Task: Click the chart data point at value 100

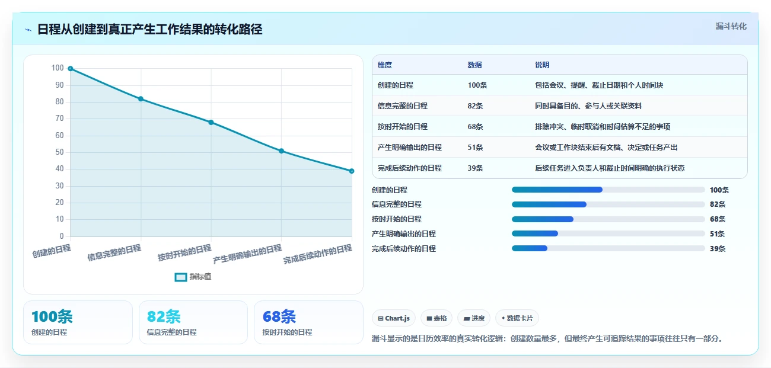Action: pyautogui.click(x=71, y=69)
